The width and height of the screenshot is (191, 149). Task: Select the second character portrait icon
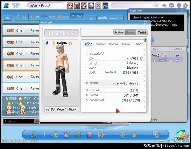point(77,6)
